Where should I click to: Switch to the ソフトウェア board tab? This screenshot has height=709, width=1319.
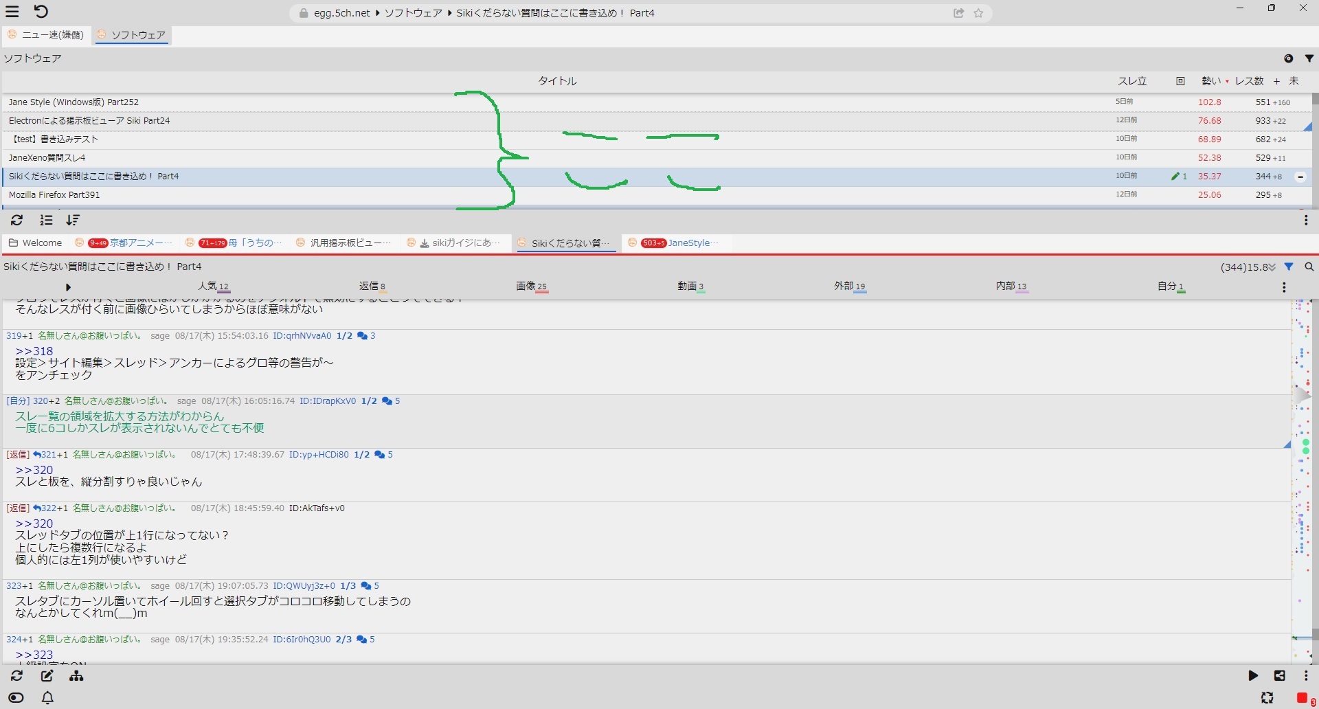pos(132,35)
